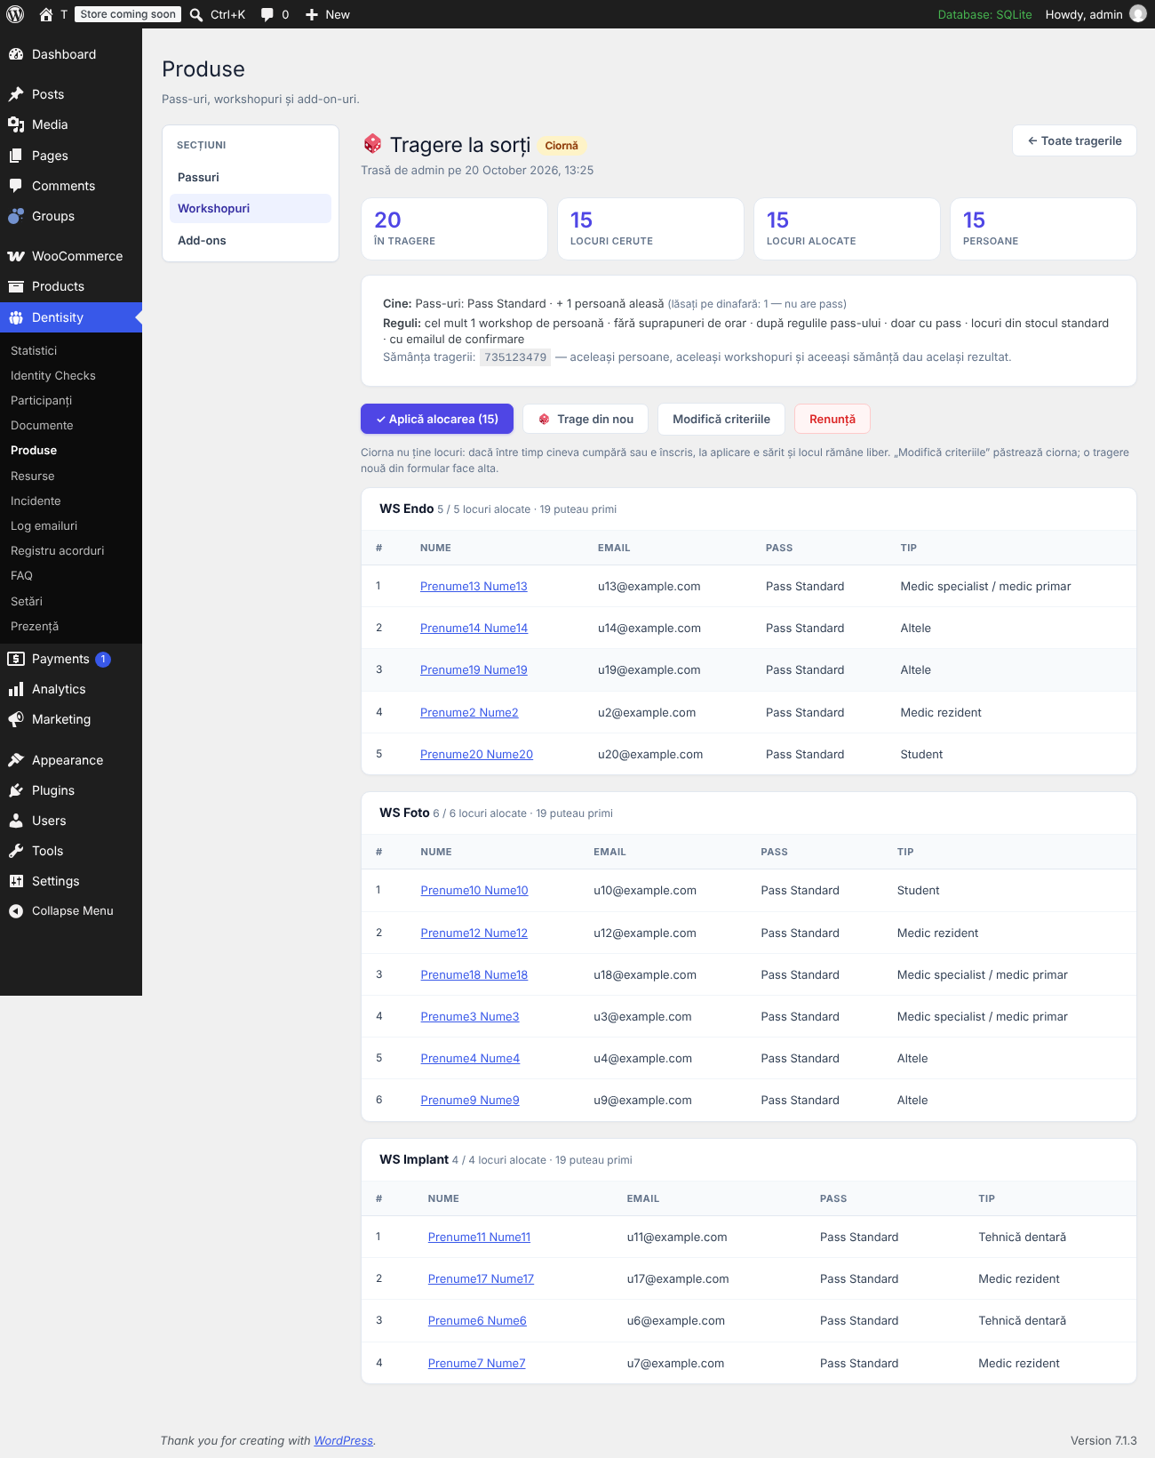Open the Products icon in the sidebar
This screenshot has height=1458, width=1155.
(16, 286)
